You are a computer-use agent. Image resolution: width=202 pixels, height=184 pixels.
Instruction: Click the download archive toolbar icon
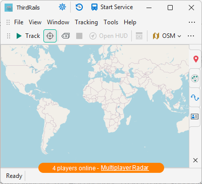click(x=139, y=36)
